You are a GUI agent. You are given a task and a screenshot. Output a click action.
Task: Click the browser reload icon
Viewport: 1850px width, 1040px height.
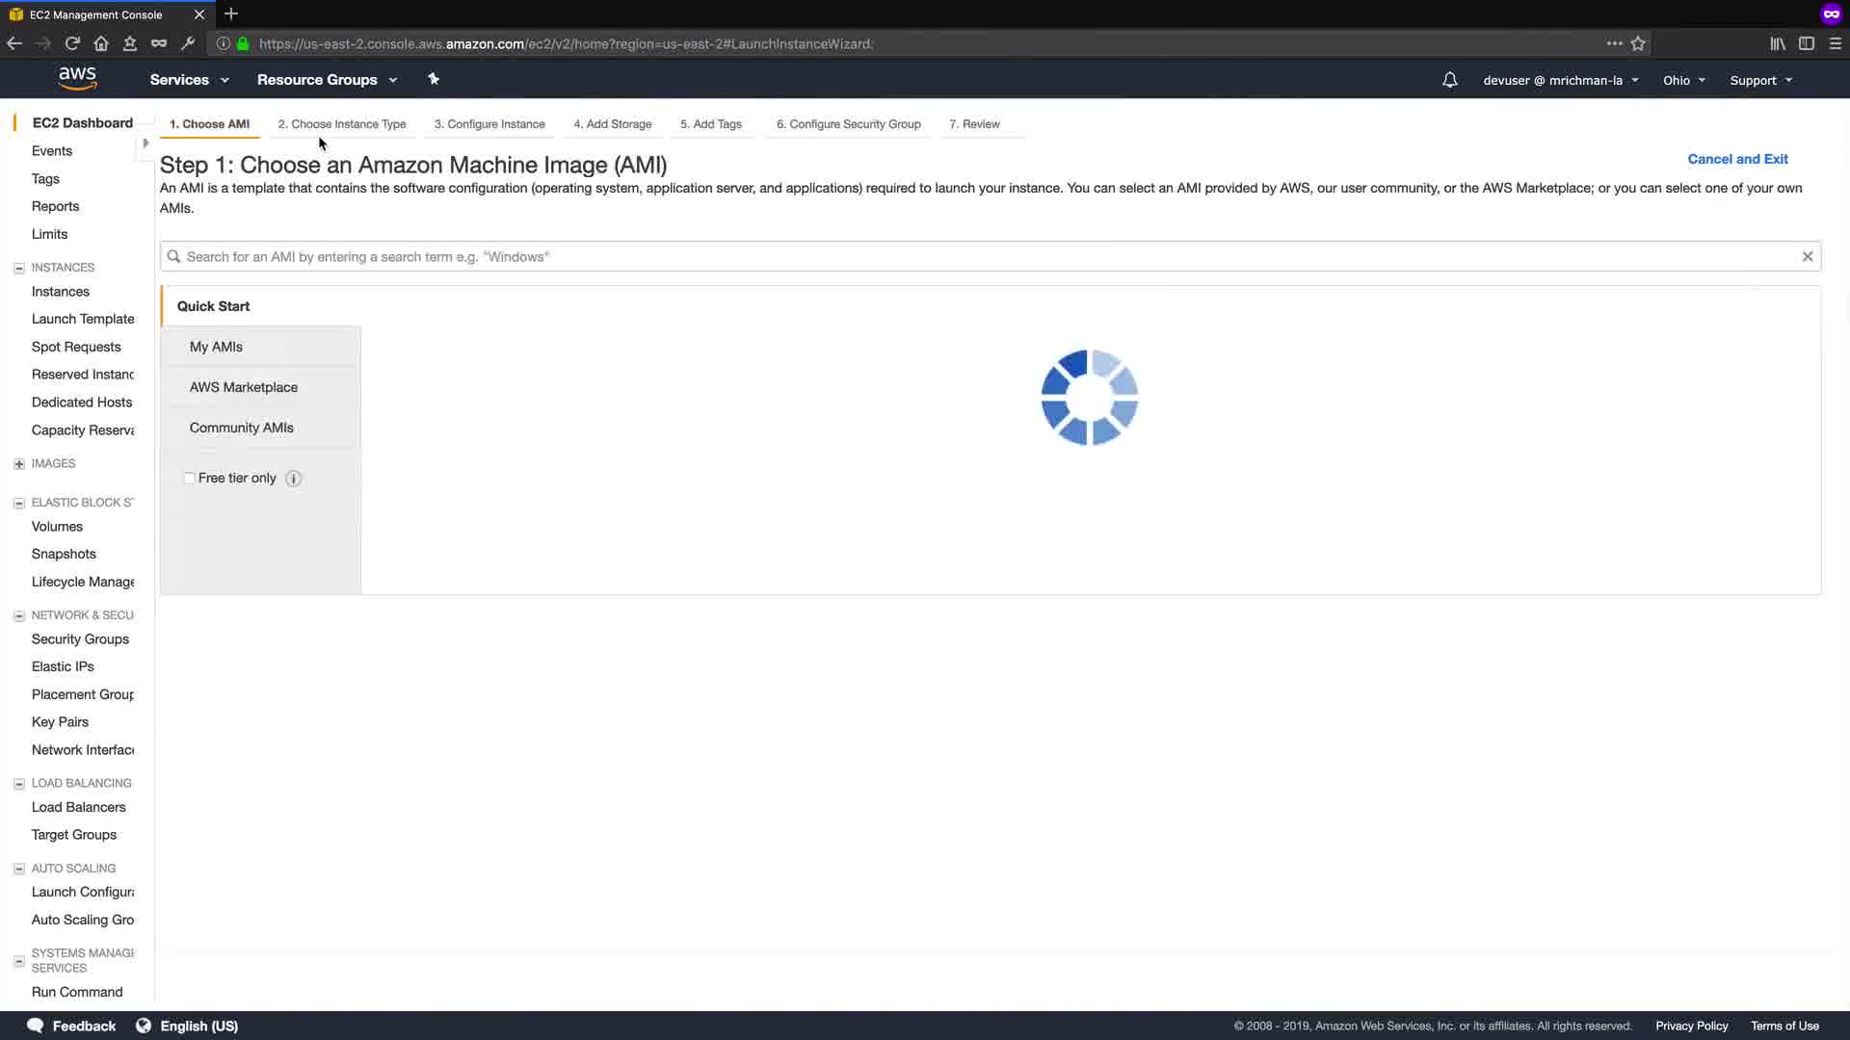[72, 43]
